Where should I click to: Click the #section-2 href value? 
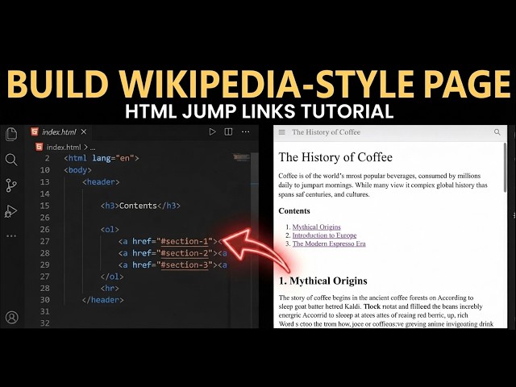[185, 253]
